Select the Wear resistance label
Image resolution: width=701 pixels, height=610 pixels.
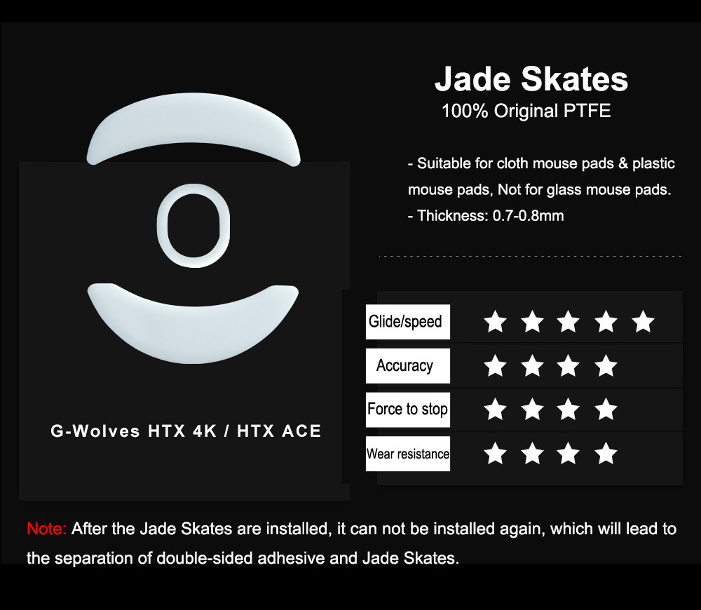(x=407, y=454)
